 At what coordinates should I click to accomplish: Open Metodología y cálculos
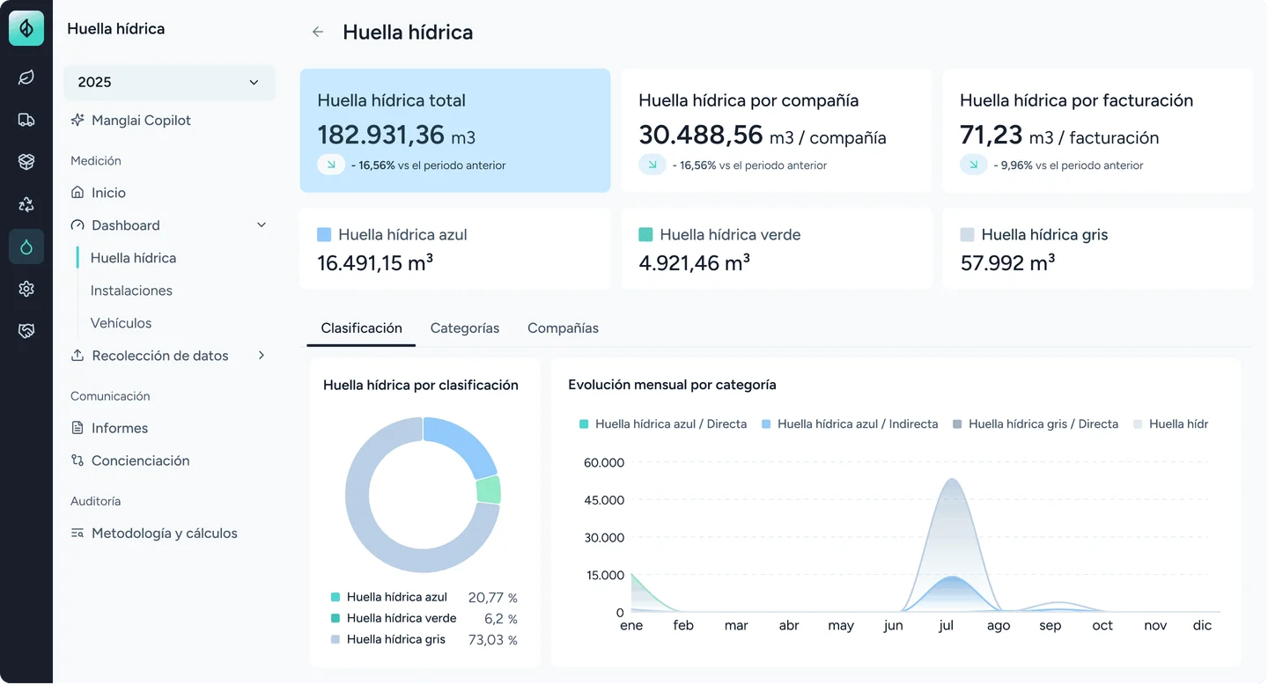click(x=165, y=534)
